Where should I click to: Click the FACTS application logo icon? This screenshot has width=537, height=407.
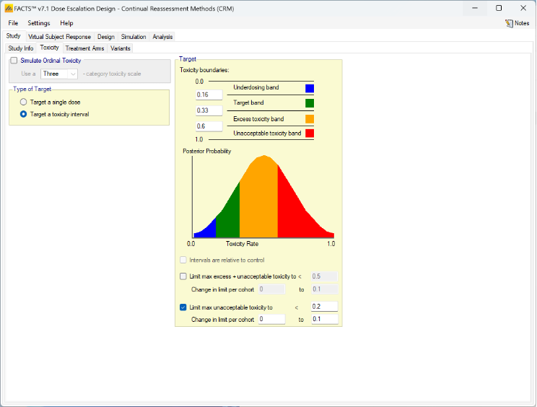[8, 8]
